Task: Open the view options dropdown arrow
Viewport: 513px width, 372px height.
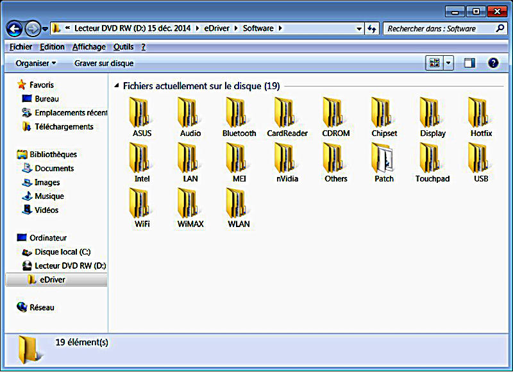Action: click(x=448, y=63)
